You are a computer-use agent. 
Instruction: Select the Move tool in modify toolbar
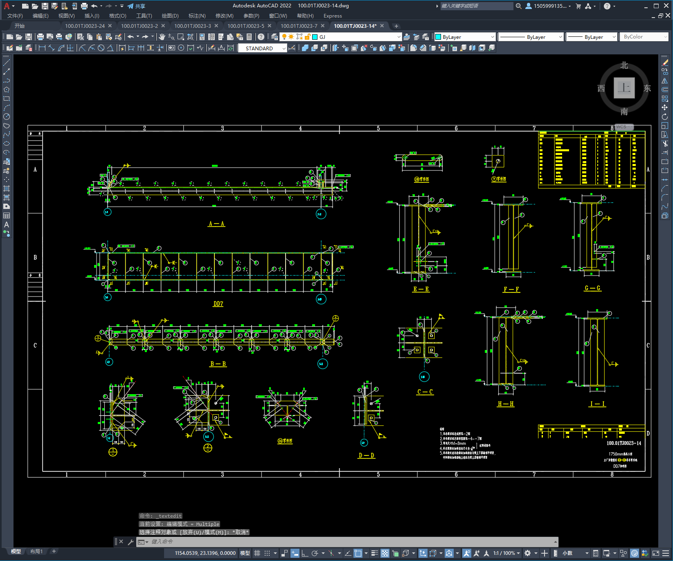pos(665,108)
